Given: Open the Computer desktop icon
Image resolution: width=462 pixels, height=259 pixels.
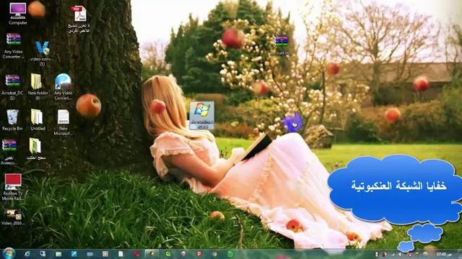Looking at the screenshot, I should [17, 13].
